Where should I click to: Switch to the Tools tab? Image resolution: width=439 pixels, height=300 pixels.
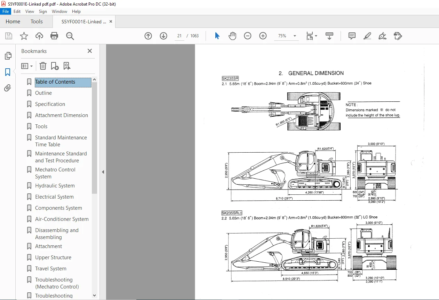37,22
